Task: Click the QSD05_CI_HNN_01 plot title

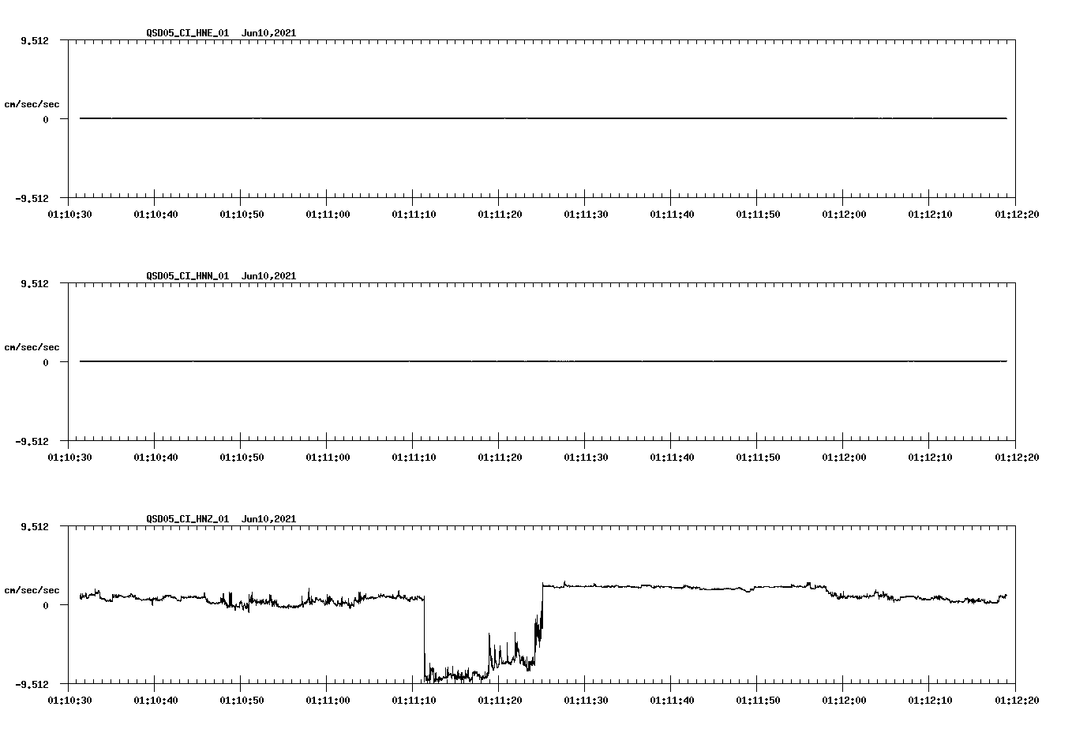Action: pos(221,276)
